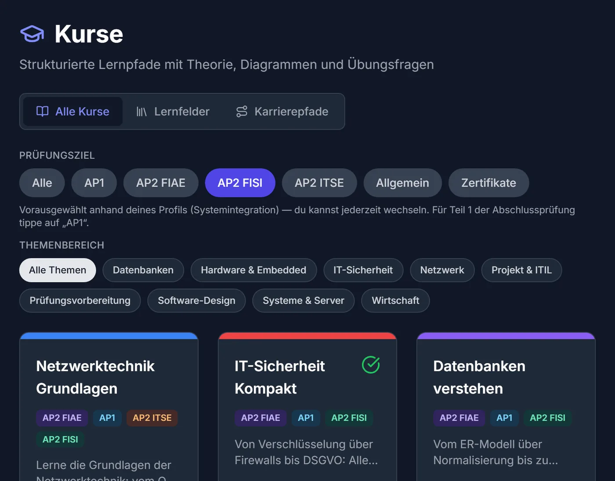615x481 pixels.
Task: Click the THEMENBEREICH section label
Action: tap(62, 245)
